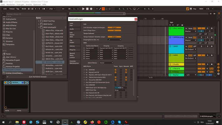Toggle the Draw Mode pencil icon
The height and width of the screenshot is (125, 222).
pos(188,9)
